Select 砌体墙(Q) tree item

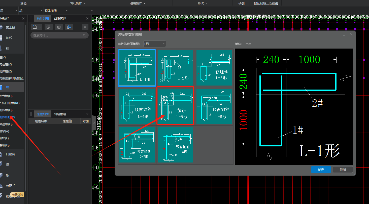pos(6,110)
